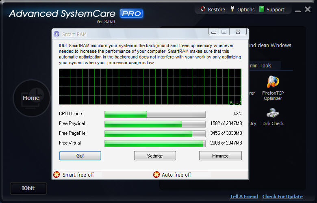Click the Smart RAM title bar gear icon
This screenshot has width=317, height=203.
56,34
